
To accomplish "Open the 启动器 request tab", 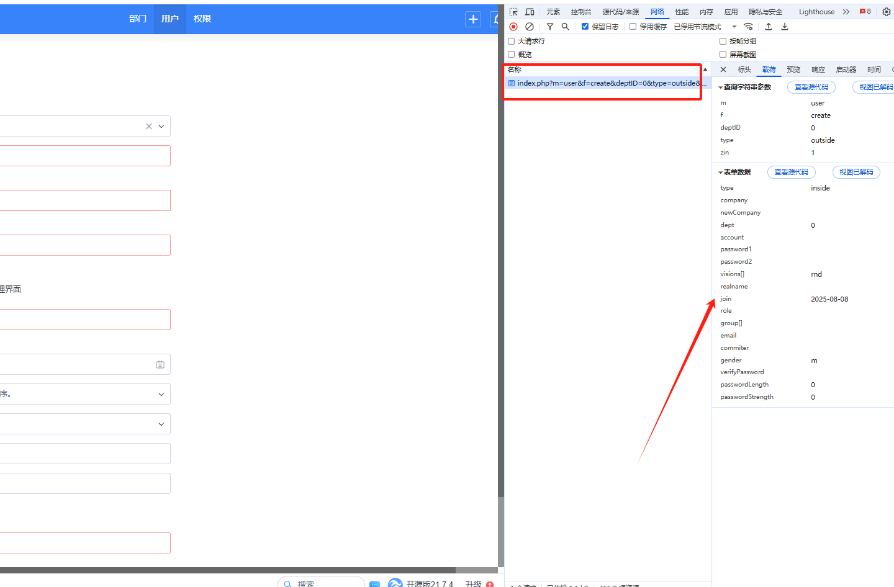I will (846, 69).
